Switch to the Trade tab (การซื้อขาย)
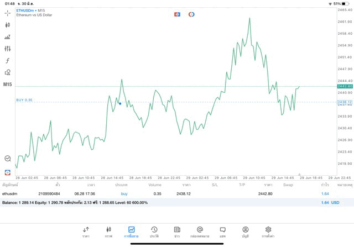 click(x=131, y=232)
